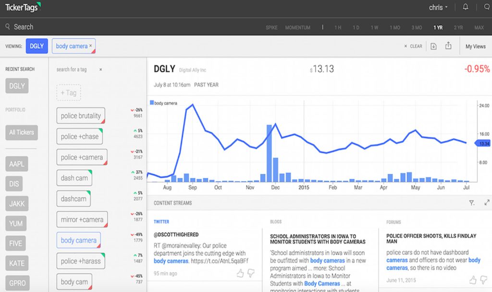Open DIS ticker from portfolio

coord(14,184)
